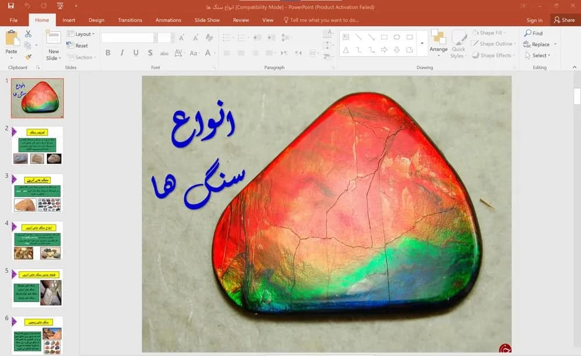Select slide 5 thumbnail
Viewport: 581px width, 356px height.
tap(37, 288)
